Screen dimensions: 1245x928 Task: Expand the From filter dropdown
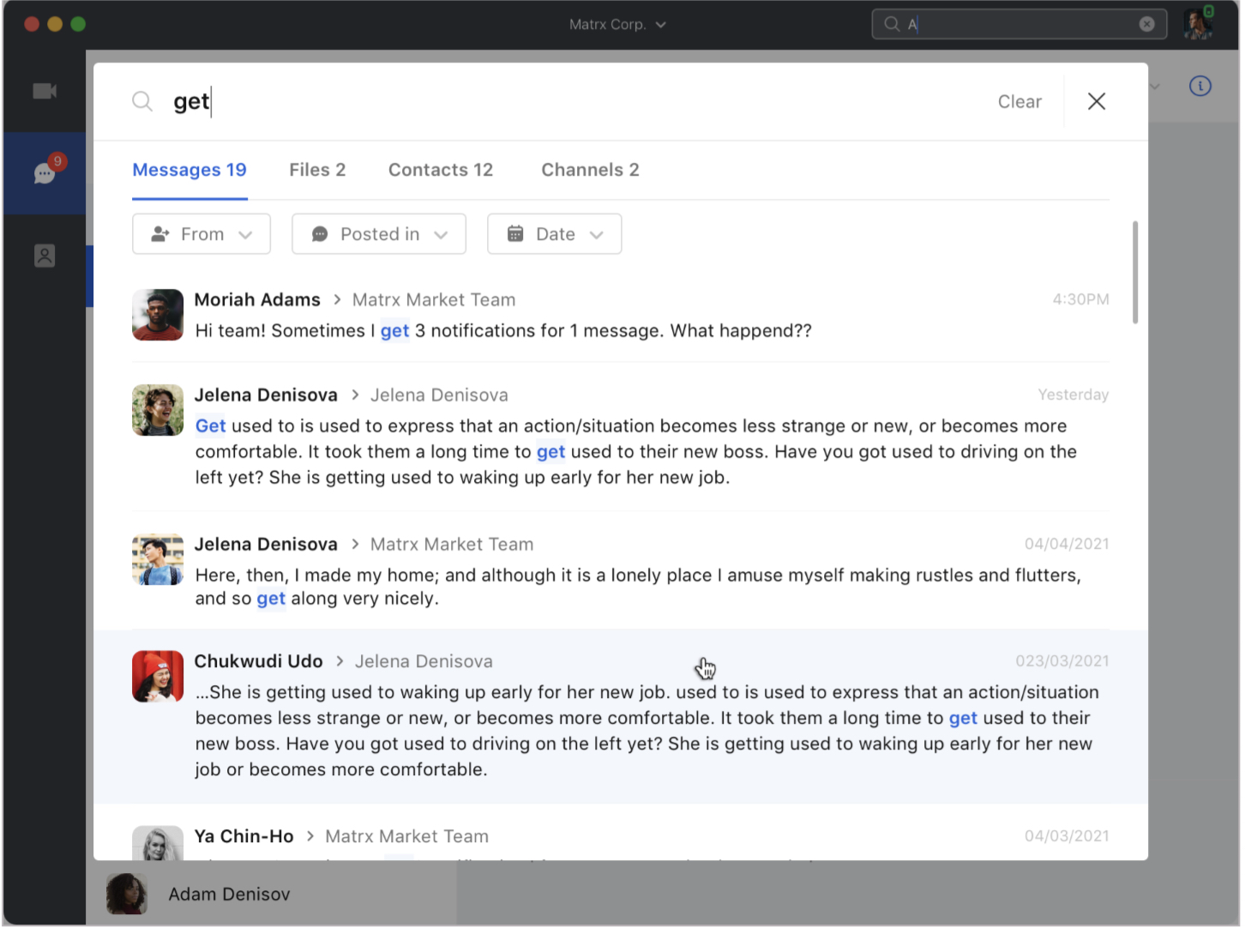coord(201,234)
